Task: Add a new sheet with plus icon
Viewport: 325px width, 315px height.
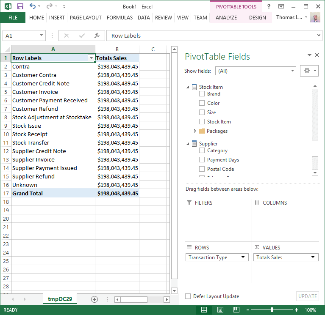Action: coord(94,299)
